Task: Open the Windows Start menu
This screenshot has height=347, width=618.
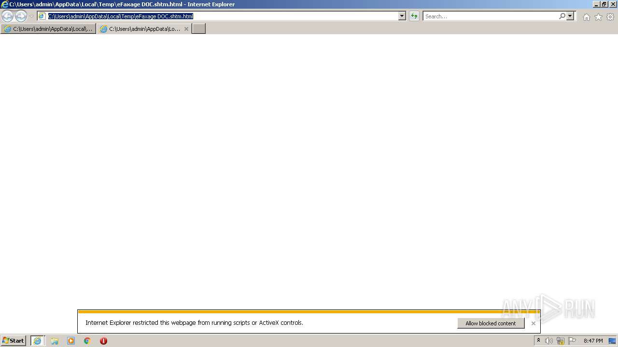Action: pos(14,341)
